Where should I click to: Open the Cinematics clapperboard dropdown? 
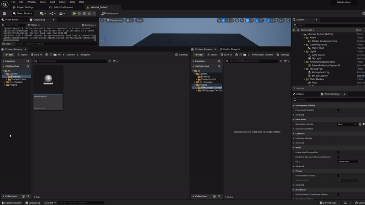click(x=62, y=14)
